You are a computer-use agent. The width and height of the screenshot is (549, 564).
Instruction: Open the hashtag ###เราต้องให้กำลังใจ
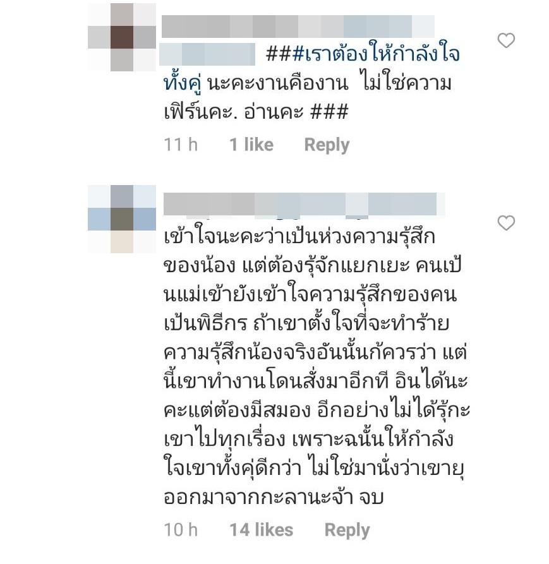tap(363, 54)
